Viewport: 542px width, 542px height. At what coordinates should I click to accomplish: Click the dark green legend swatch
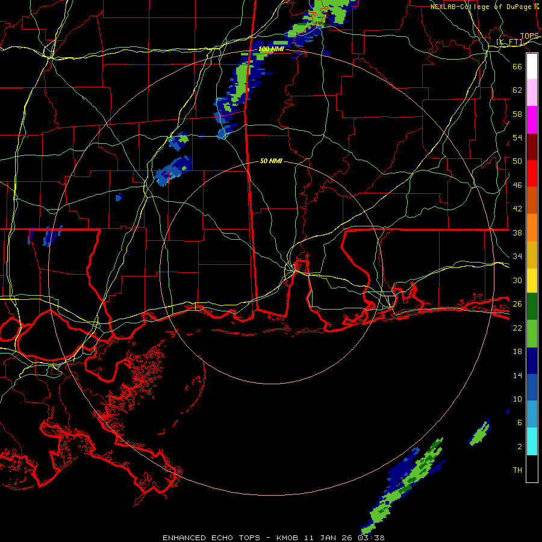click(x=532, y=307)
